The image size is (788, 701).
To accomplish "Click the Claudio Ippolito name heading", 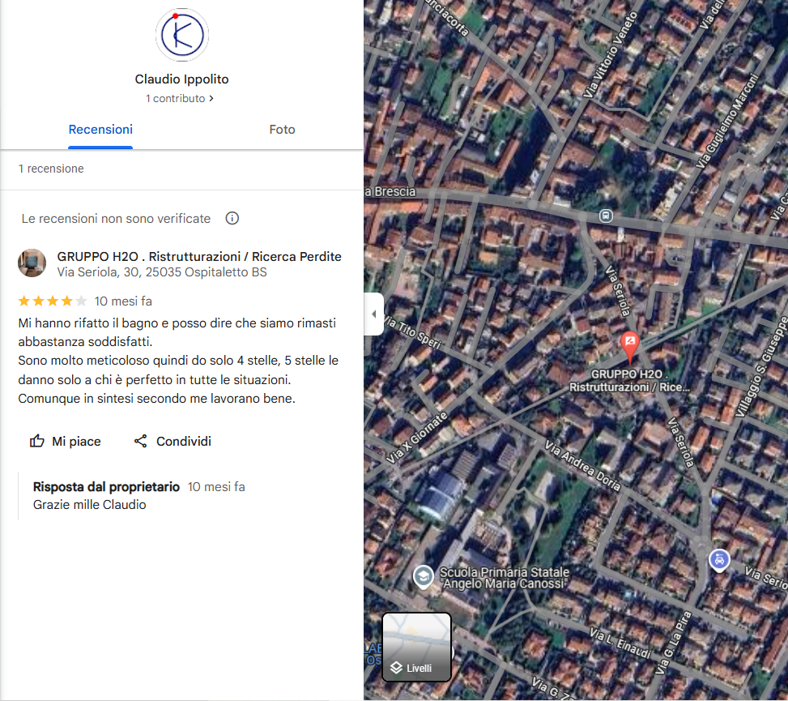I will click(182, 79).
